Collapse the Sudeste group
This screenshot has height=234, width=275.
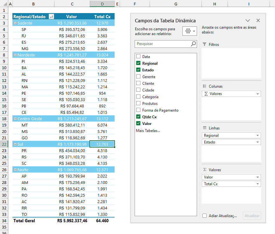click(15, 23)
